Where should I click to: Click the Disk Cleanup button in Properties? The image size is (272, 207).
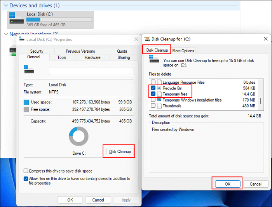pyautogui.click(x=120, y=152)
